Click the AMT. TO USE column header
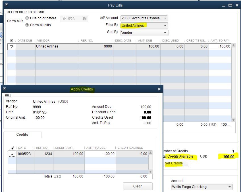Screen dimensions: 241x192 [x=96, y=148]
